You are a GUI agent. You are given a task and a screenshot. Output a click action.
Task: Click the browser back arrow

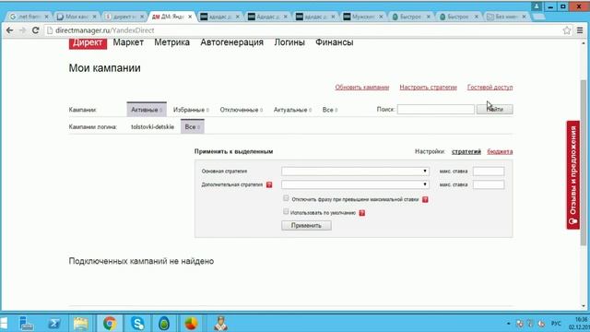[10, 30]
